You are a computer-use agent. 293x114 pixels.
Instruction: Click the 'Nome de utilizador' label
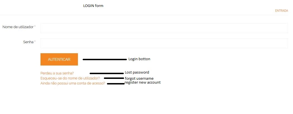(x=18, y=27)
